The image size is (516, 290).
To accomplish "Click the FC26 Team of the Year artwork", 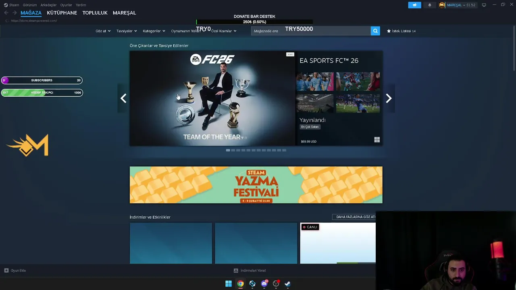I will (212, 98).
